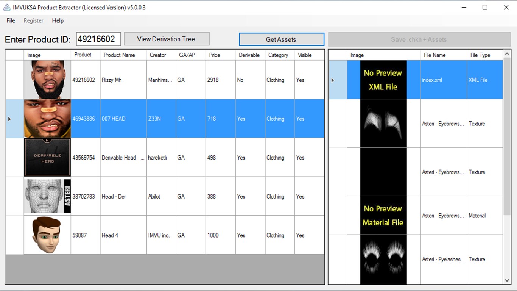Select the eyebrows texture preview image
The width and height of the screenshot is (517, 291).
pos(383,124)
